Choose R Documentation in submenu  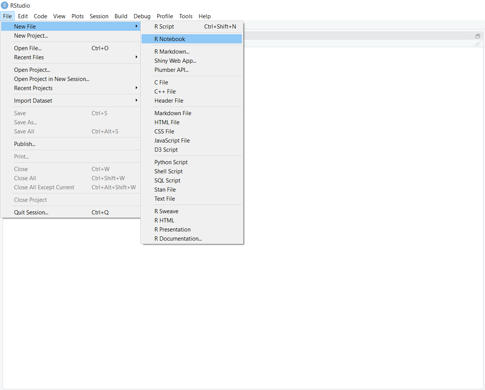[178, 239]
